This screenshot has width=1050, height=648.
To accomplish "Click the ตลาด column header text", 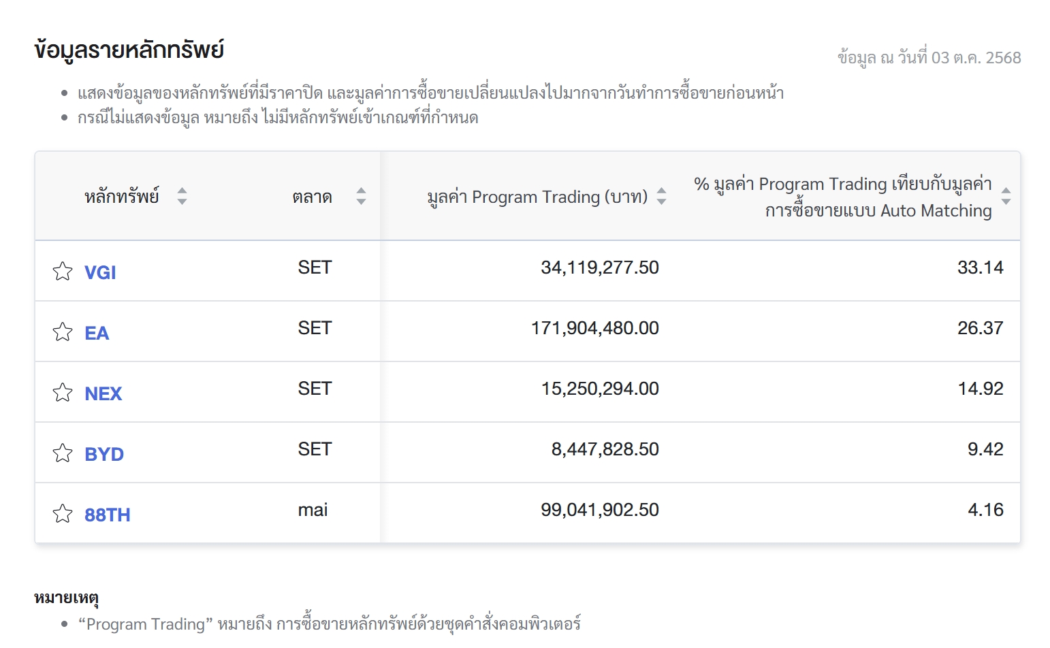I will coord(312,197).
